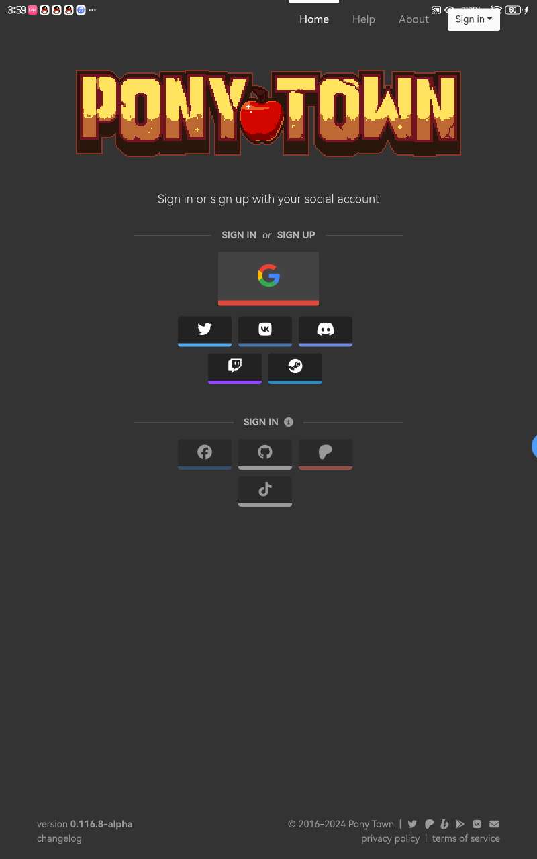The width and height of the screenshot is (537, 859).
Task: Select the Twitch sign-in button
Action: 235,368
